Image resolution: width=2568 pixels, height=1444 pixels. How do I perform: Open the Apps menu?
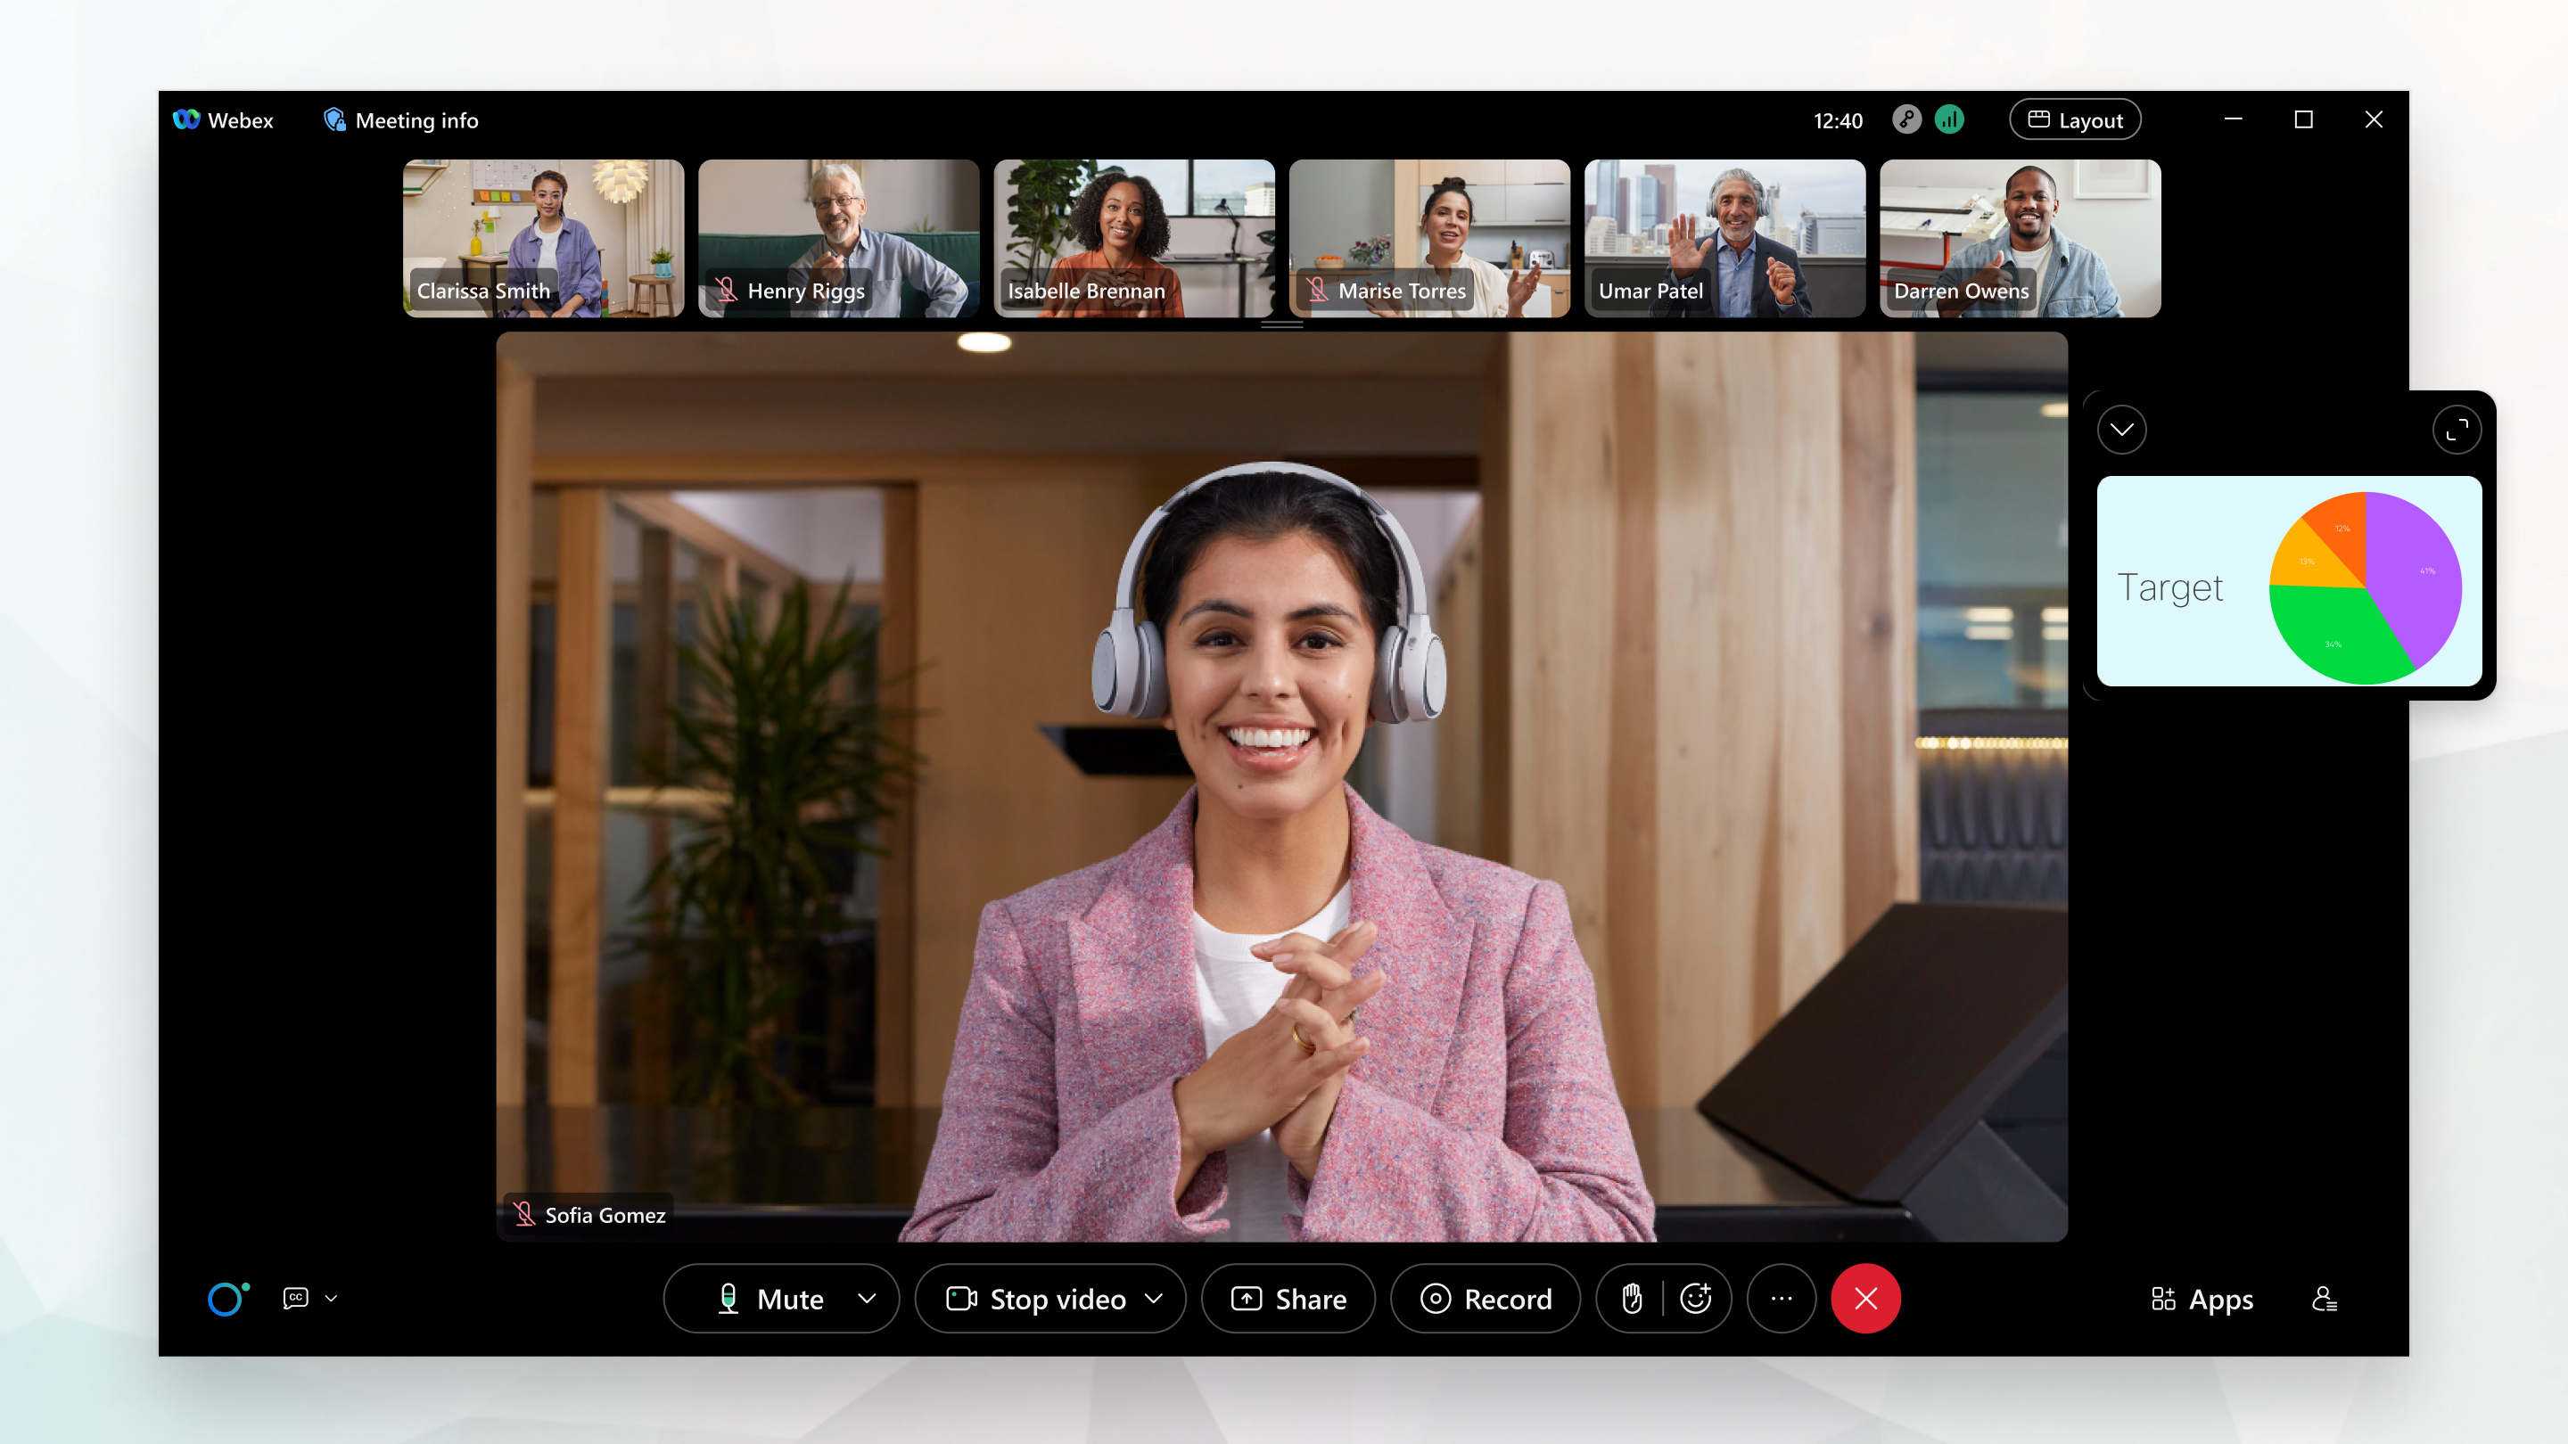point(2202,1298)
